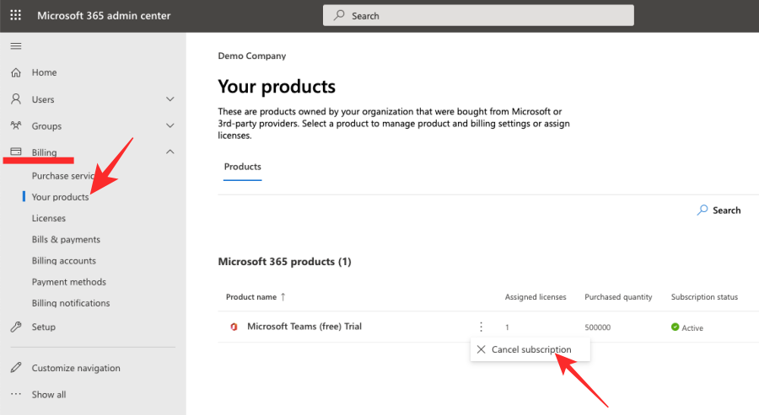Switch to the Products tab
The height and width of the screenshot is (415, 759).
[242, 167]
